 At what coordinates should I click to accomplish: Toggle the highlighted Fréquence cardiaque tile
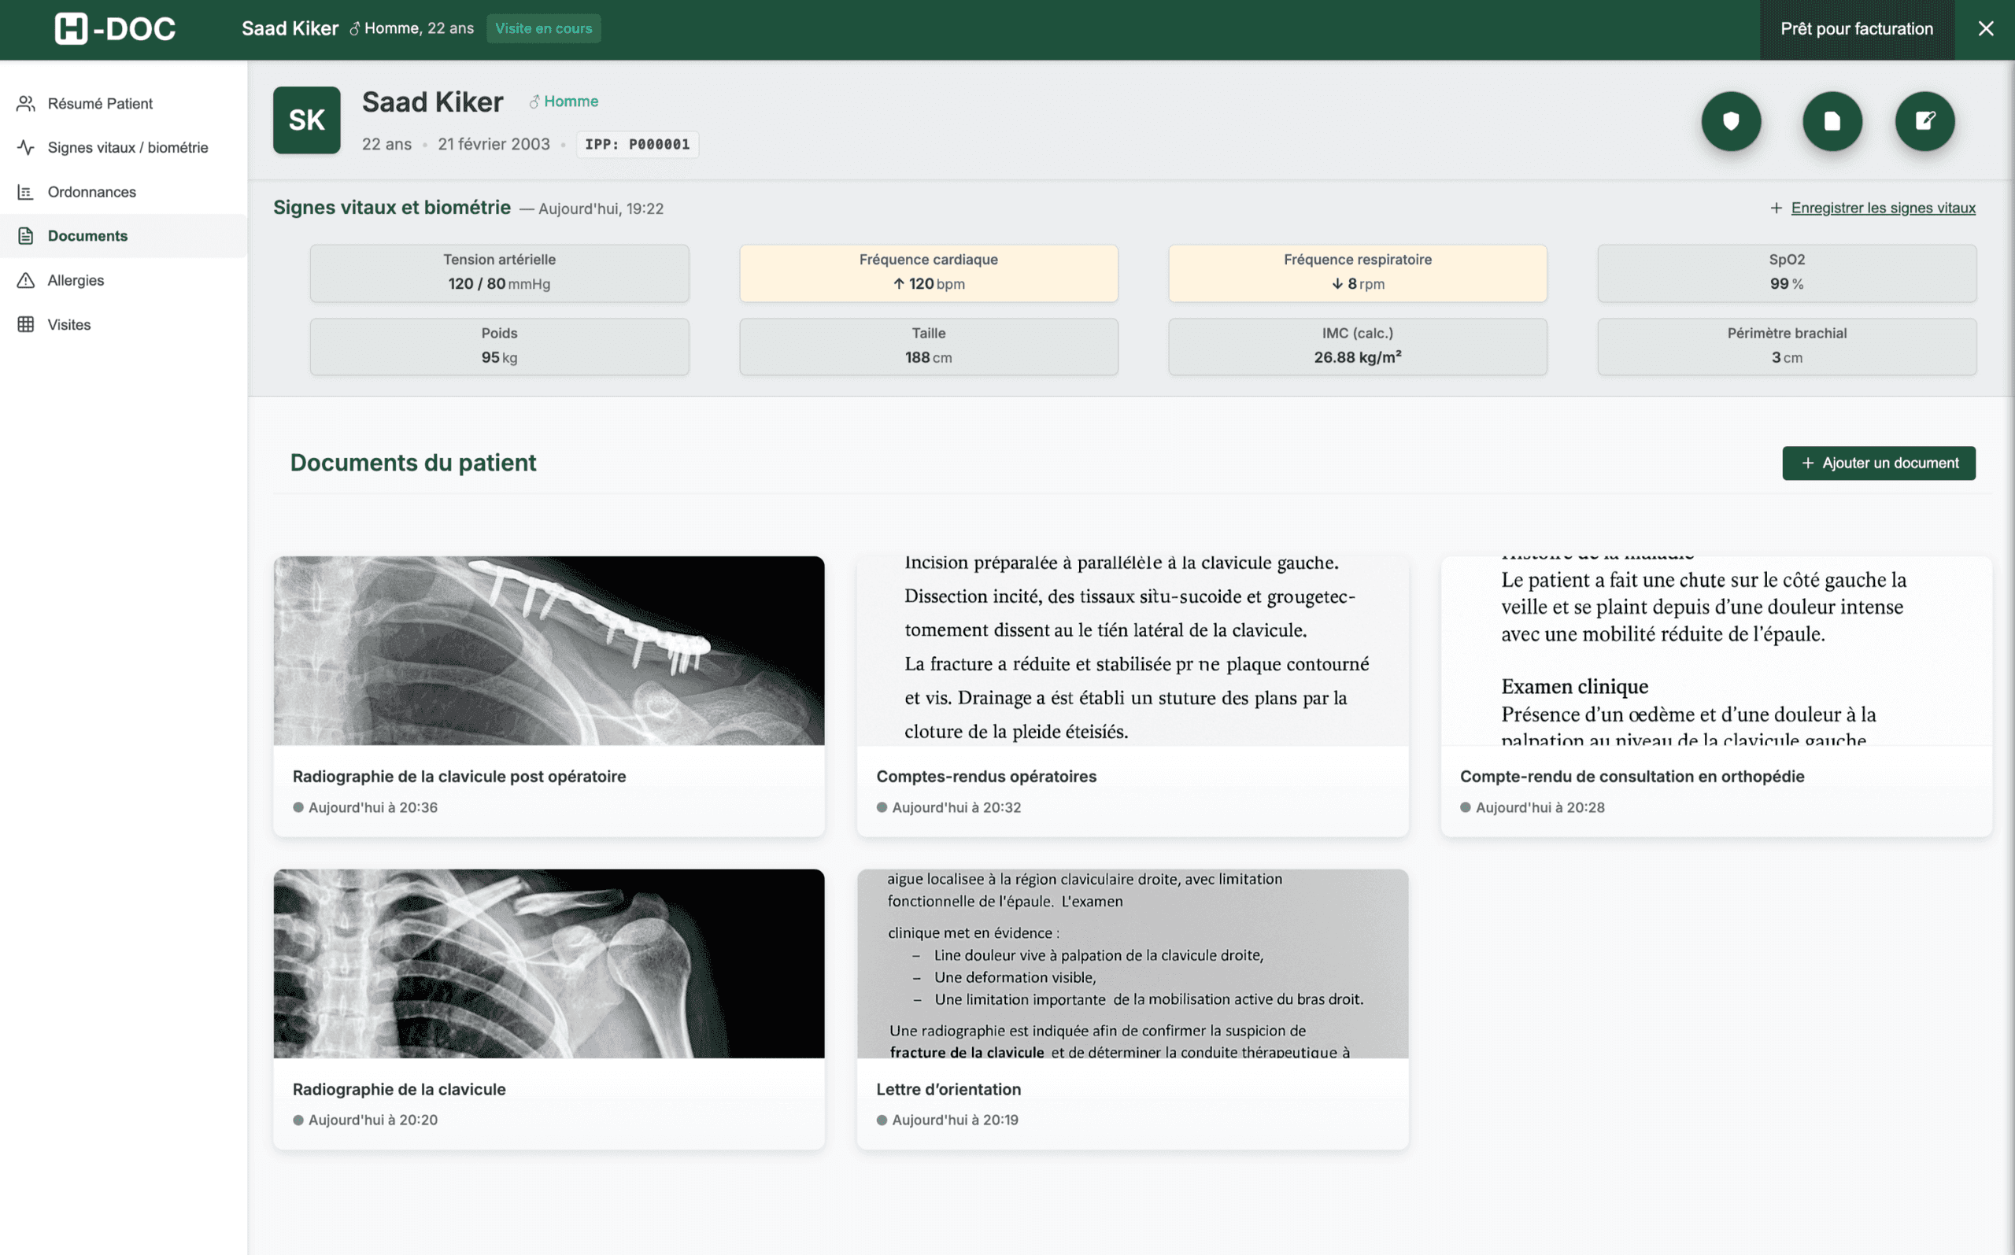pyautogui.click(x=928, y=273)
